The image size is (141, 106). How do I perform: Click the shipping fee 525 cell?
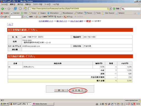pos(125,74)
